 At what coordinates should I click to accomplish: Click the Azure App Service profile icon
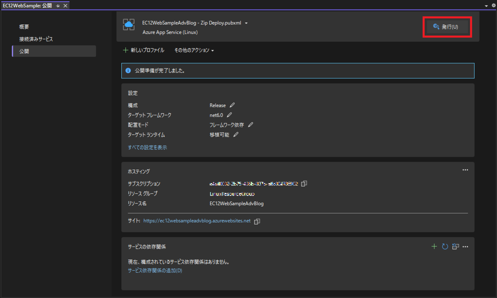129,24
